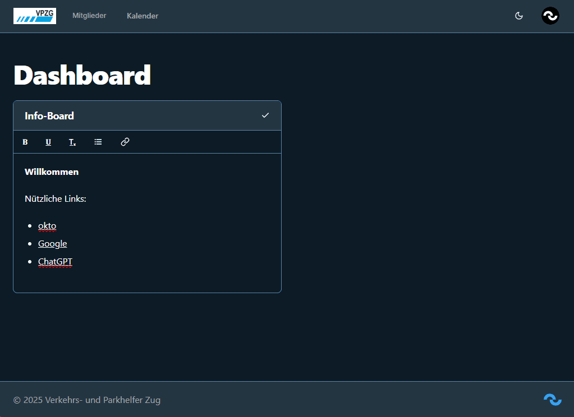Follow the Google hyperlink

[52, 243]
